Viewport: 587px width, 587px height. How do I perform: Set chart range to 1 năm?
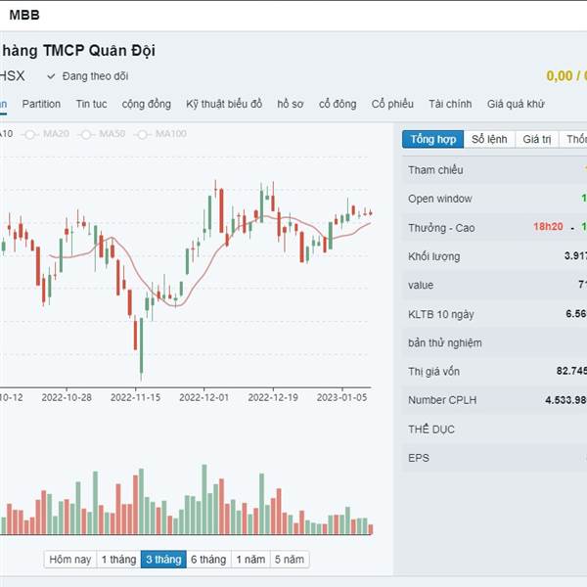point(250,560)
